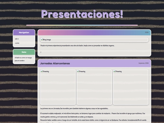The width and height of the screenshot is (164, 123).
Task: Click the line starting "Recuerdo haber sentido"
Action: (x=93, y=120)
